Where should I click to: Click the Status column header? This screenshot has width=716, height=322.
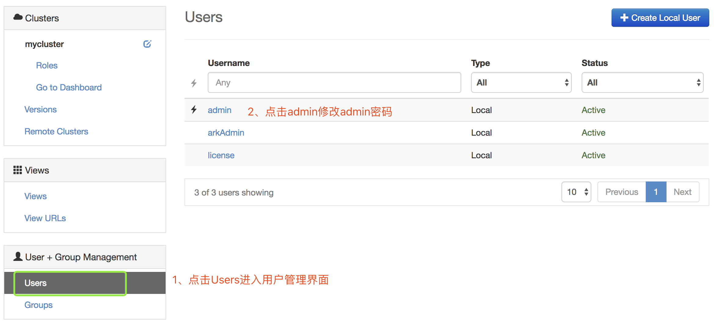(x=594, y=63)
